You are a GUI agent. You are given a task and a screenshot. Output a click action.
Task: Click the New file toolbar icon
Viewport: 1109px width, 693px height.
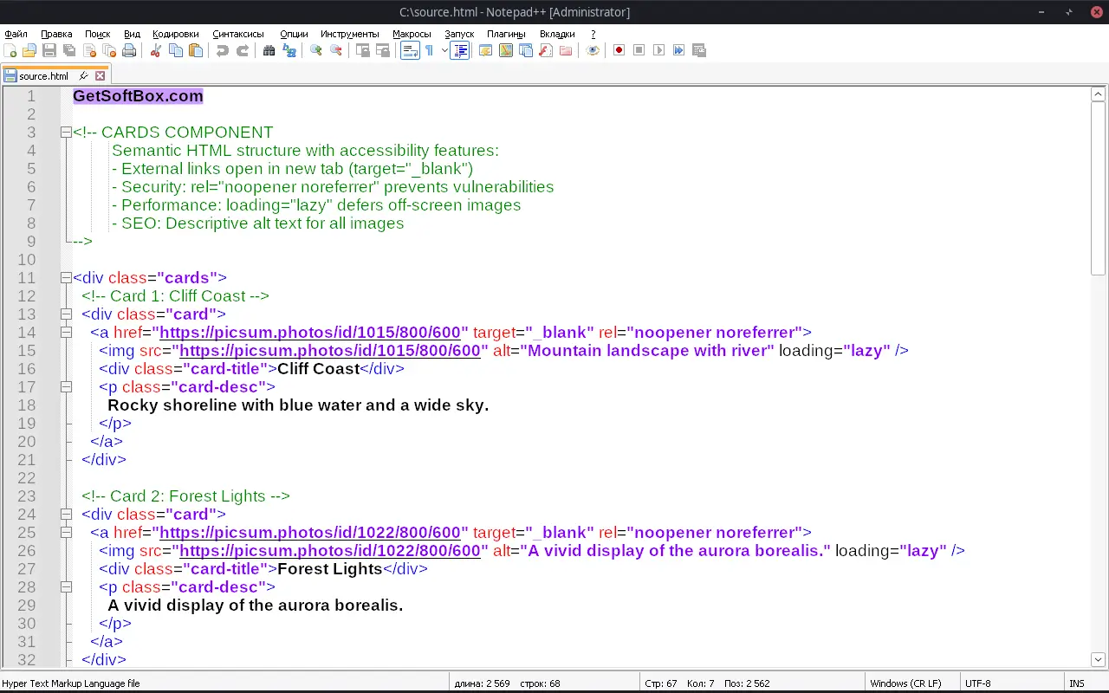(10, 50)
